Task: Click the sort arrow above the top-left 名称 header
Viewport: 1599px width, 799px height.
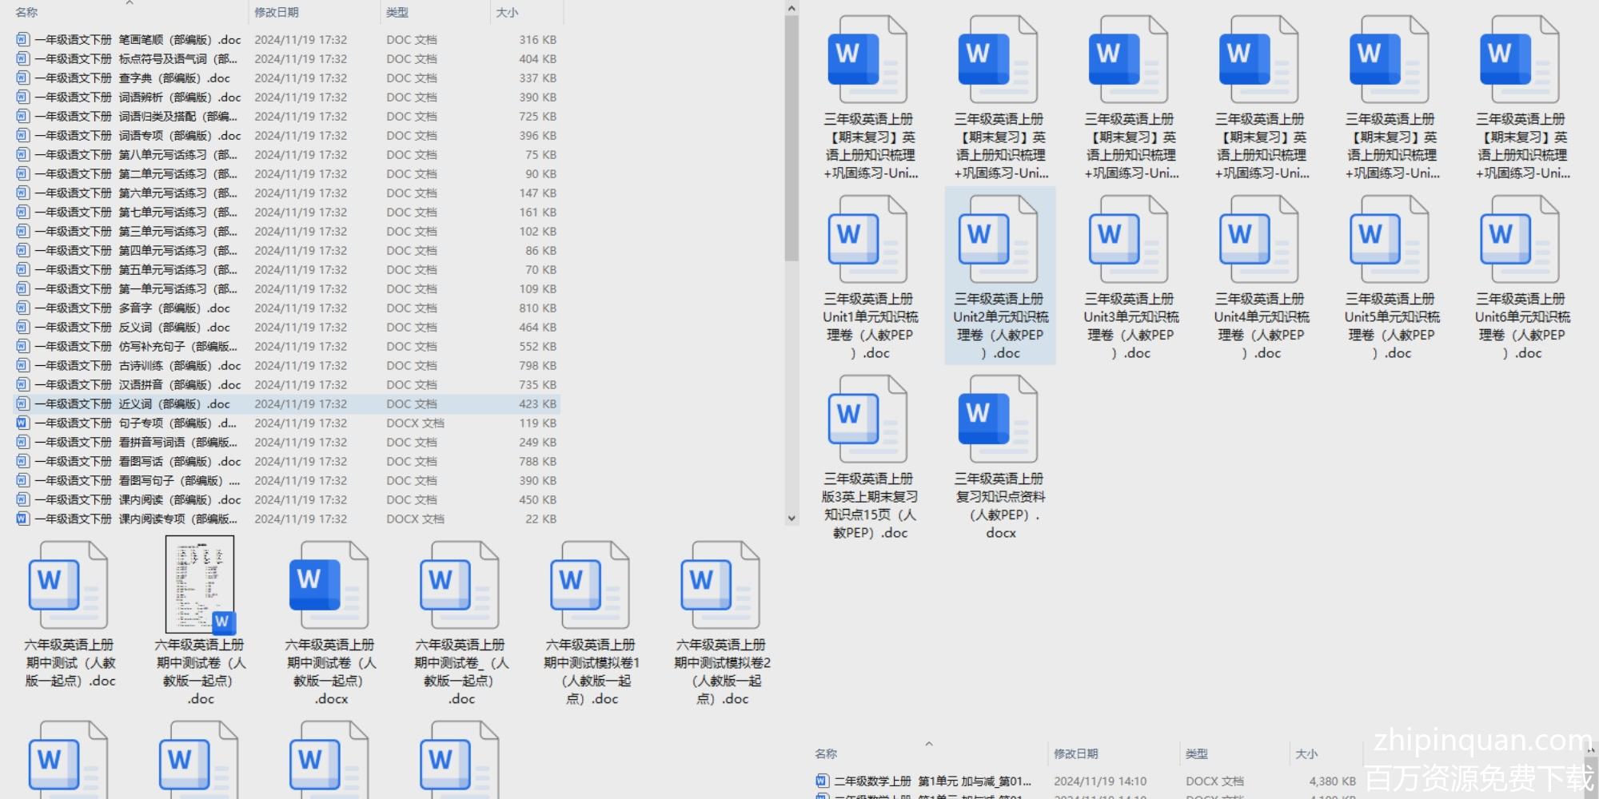Action: (130, 4)
